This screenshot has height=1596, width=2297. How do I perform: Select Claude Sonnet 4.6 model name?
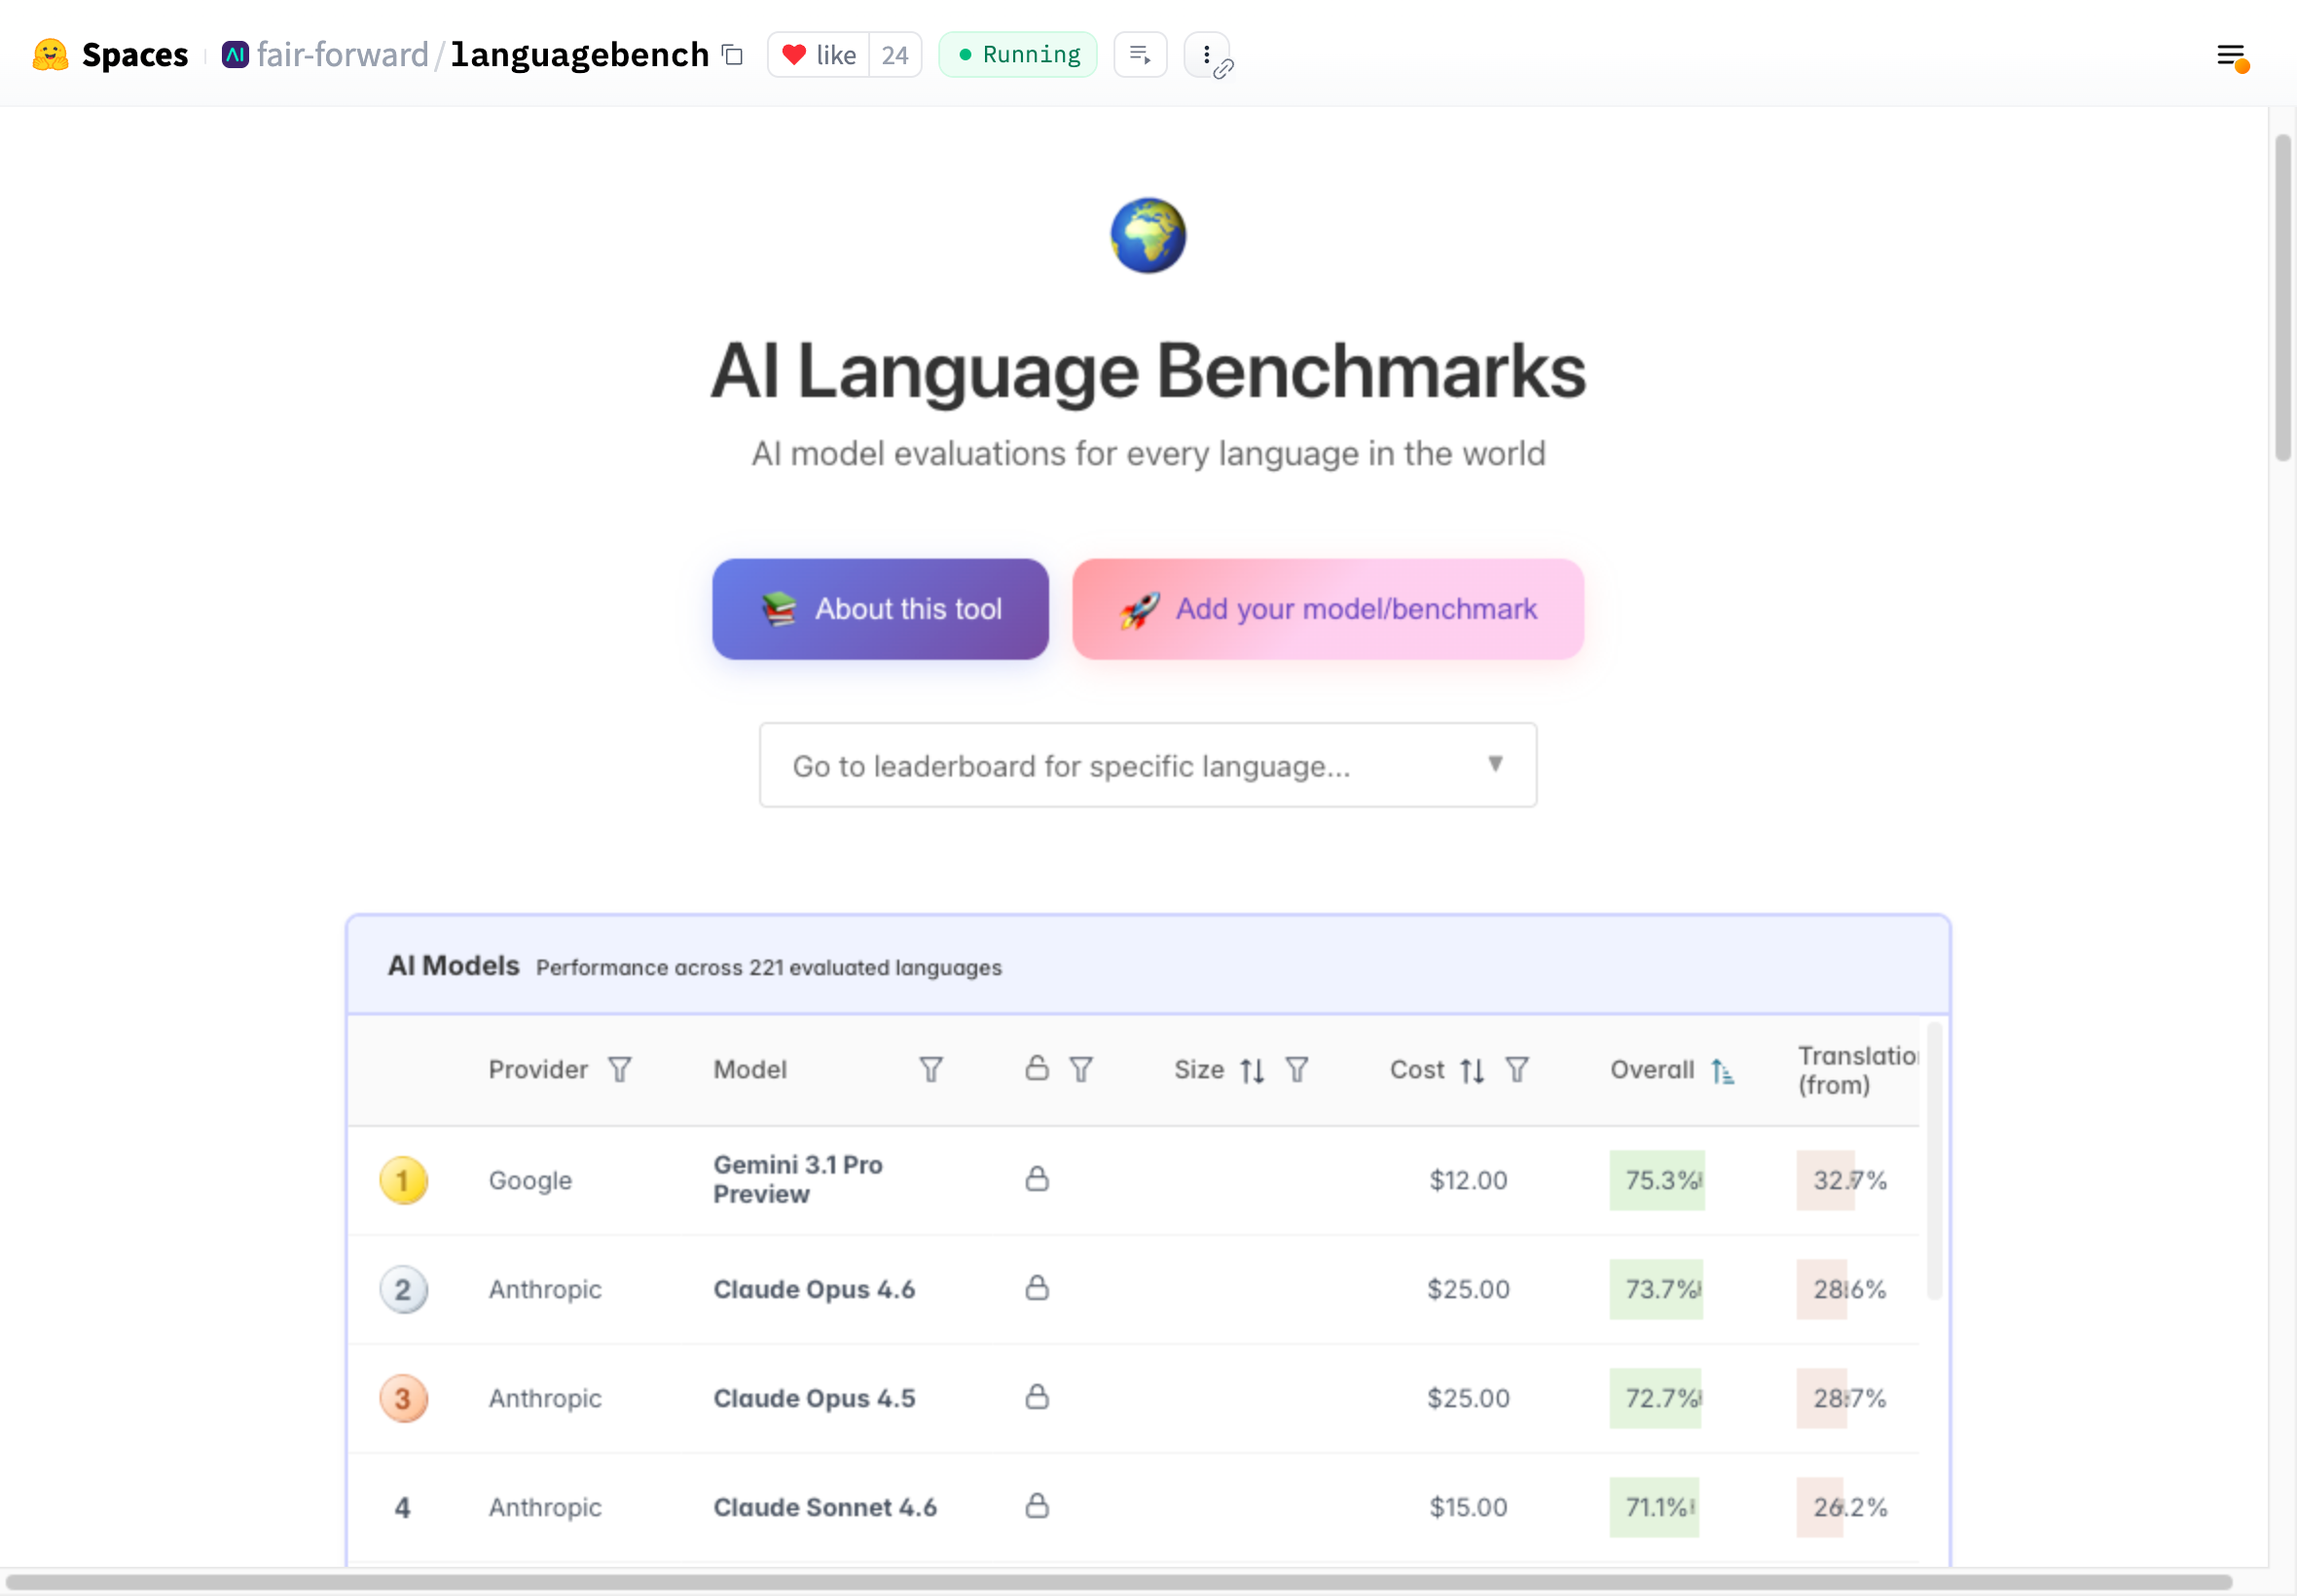coord(825,1507)
